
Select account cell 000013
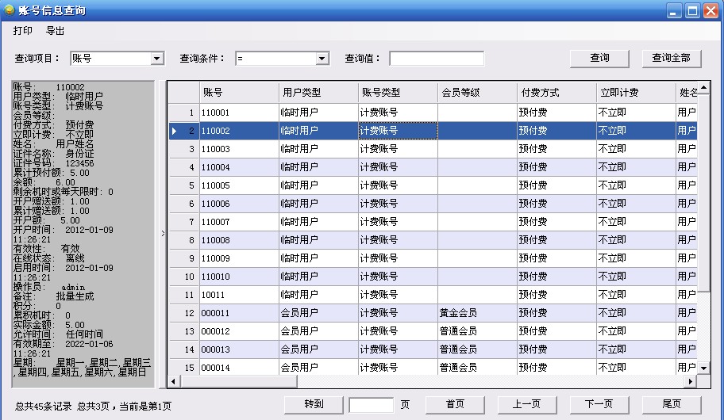pos(239,349)
